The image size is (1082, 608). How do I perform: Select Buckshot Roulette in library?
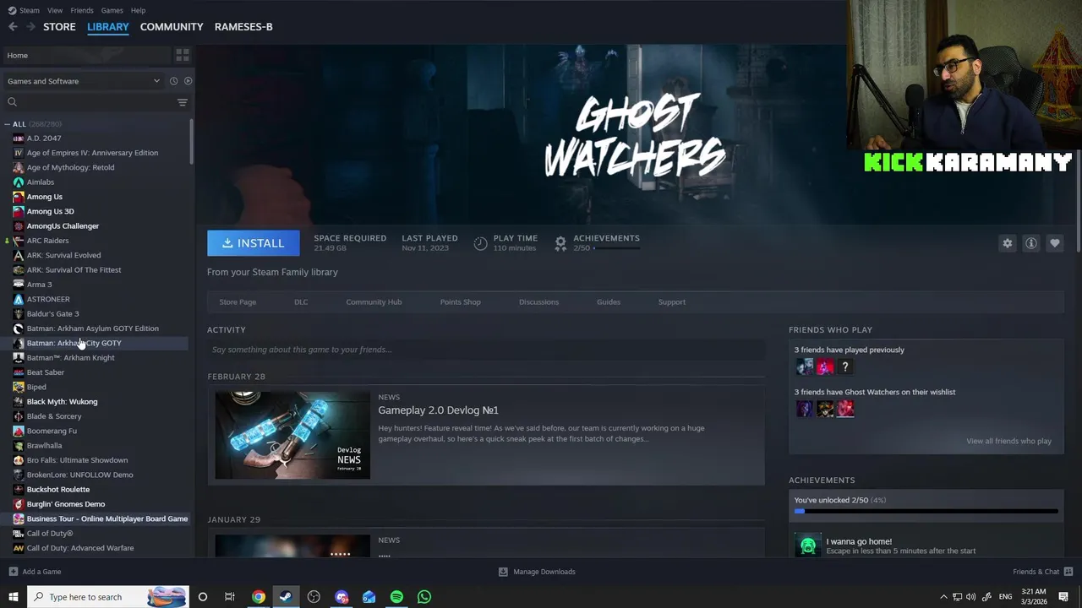point(57,490)
